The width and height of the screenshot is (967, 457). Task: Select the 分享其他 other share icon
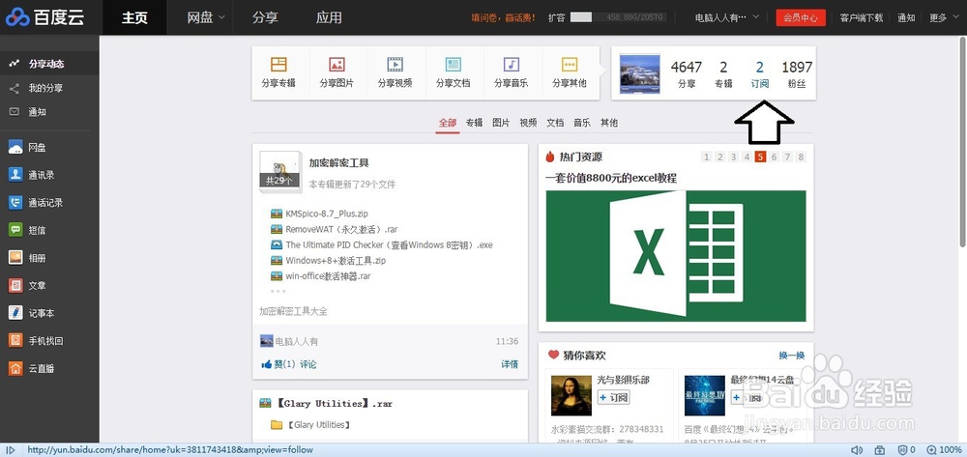click(570, 64)
